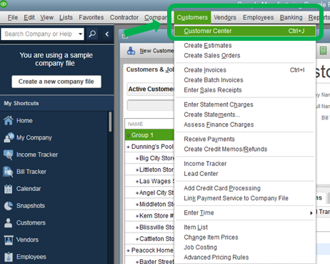Open Employees shortcut icon in sidebar
Image resolution: width=330 pixels, height=264 pixels.
click(9, 257)
